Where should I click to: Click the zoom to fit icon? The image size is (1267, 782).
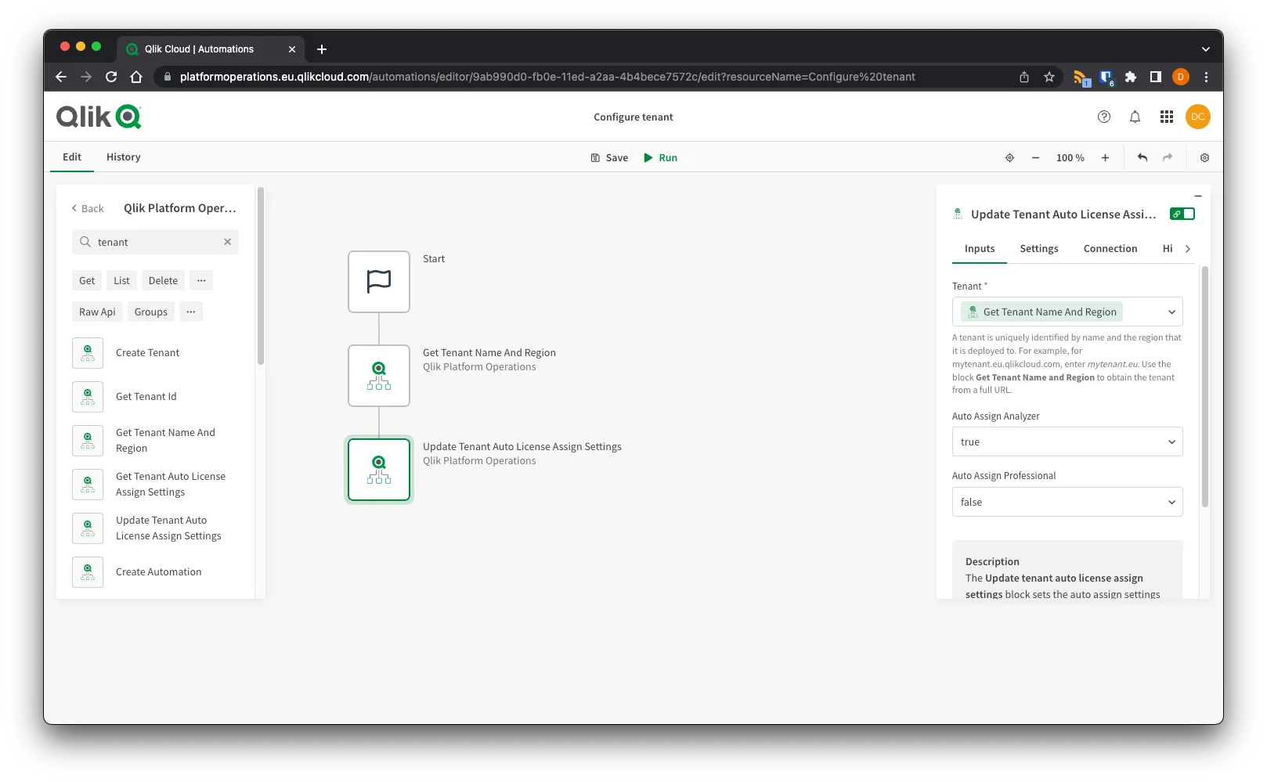(x=1009, y=157)
